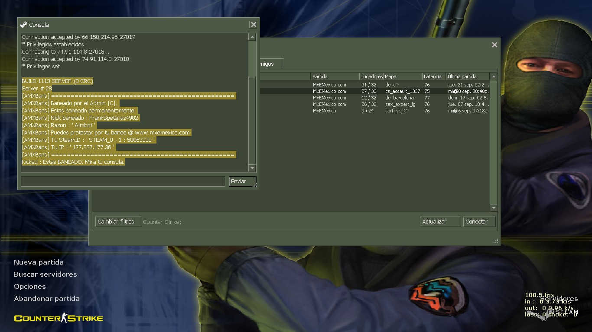Click the 'Tu IP : 177.237.177.36' line
The width and height of the screenshot is (592, 332).
pyautogui.click(x=68, y=147)
